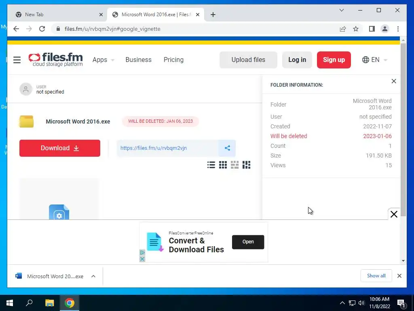Open the Windows Start menu
The height and width of the screenshot is (311, 414).
[10, 303]
